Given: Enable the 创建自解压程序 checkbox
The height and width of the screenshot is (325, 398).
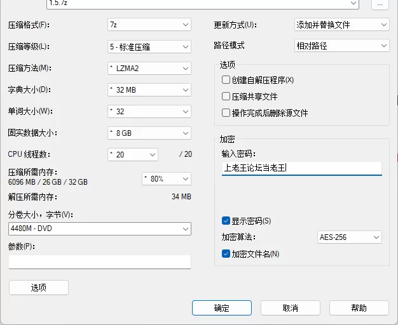Looking at the screenshot, I should pyautogui.click(x=226, y=80).
